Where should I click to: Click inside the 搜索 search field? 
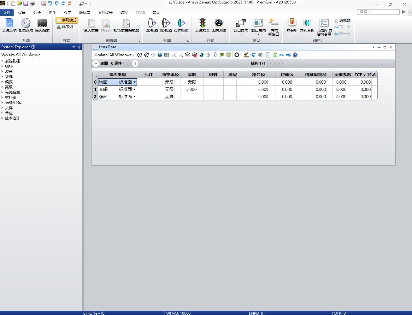coord(378,12)
